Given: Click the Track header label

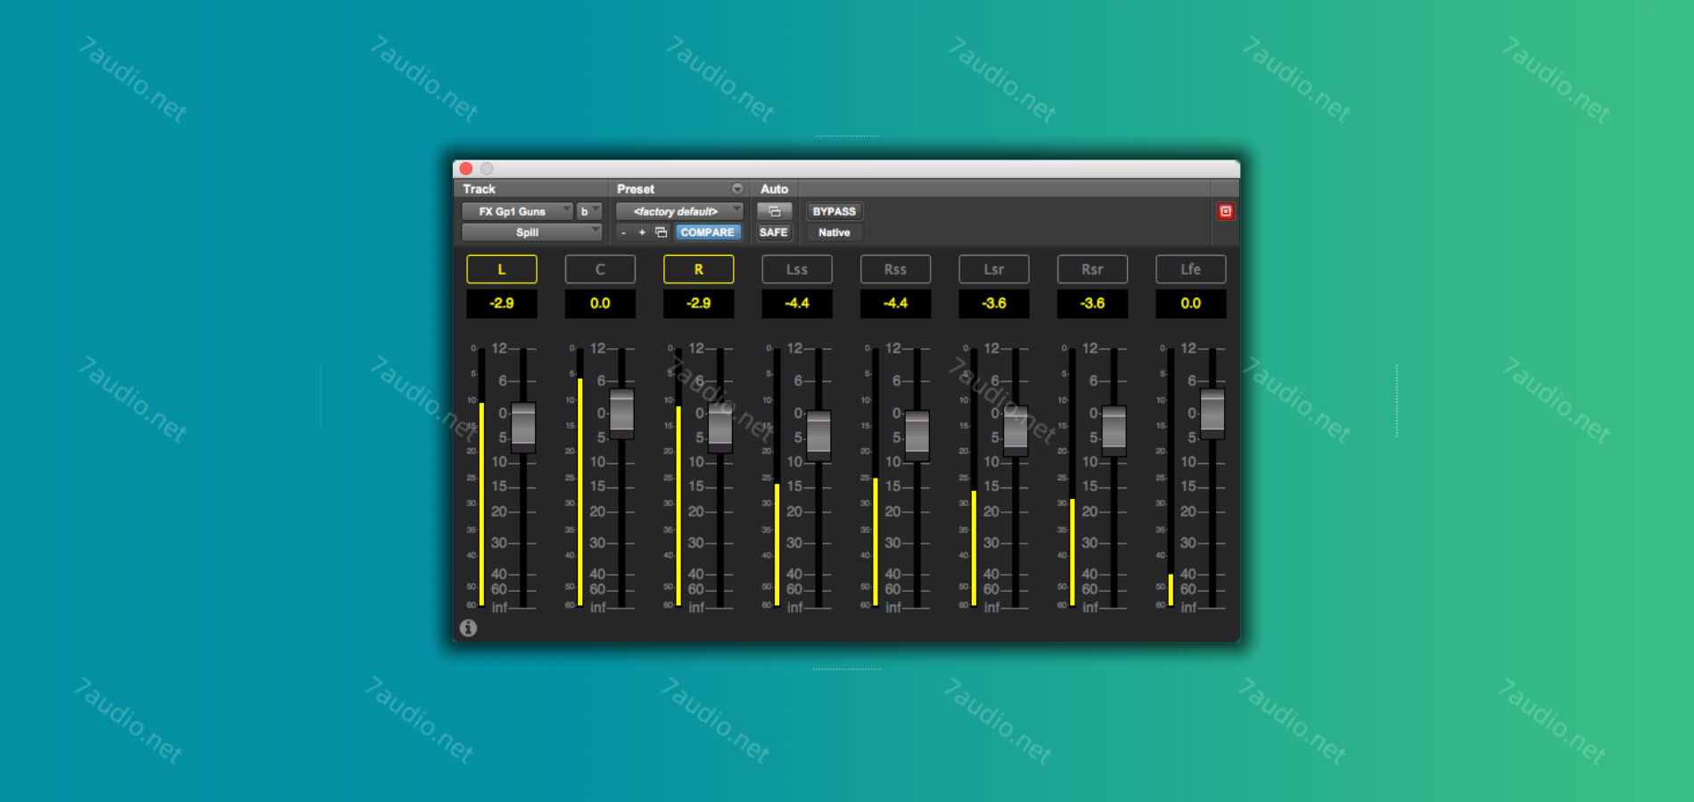Looking at the screenshot, I should click(479, 189).
